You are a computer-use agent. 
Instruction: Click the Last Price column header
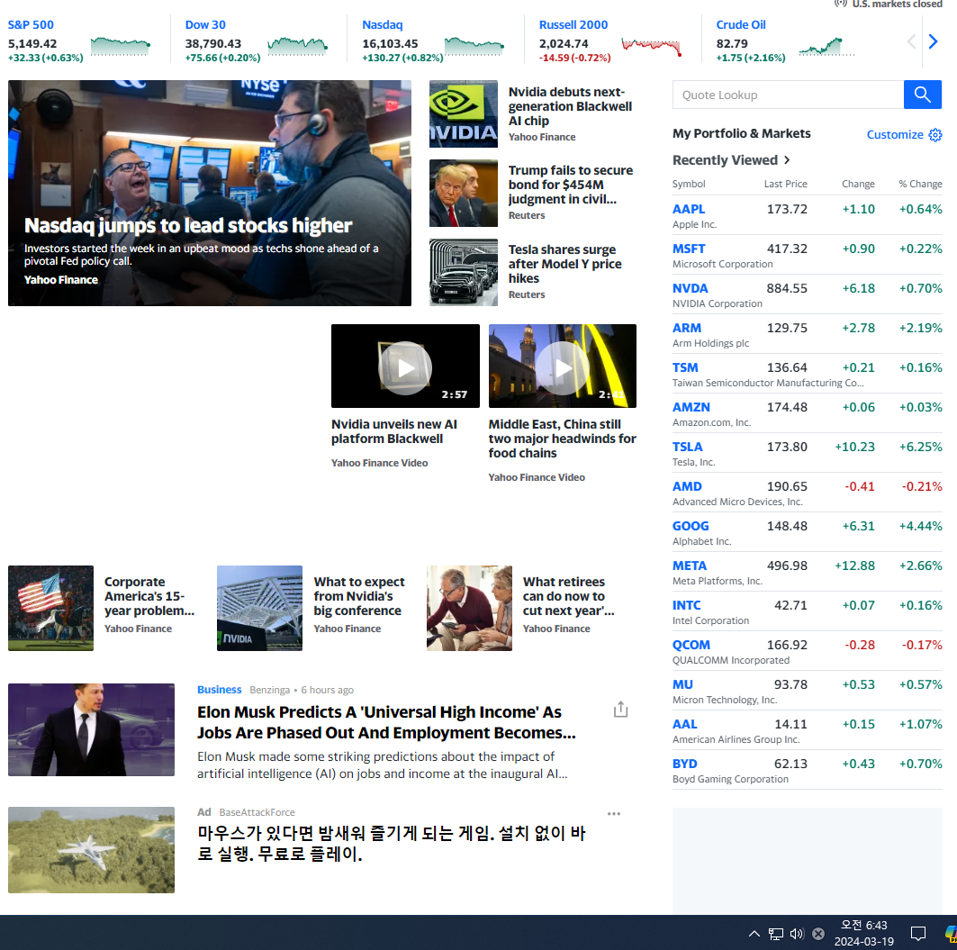coord(786,184)
